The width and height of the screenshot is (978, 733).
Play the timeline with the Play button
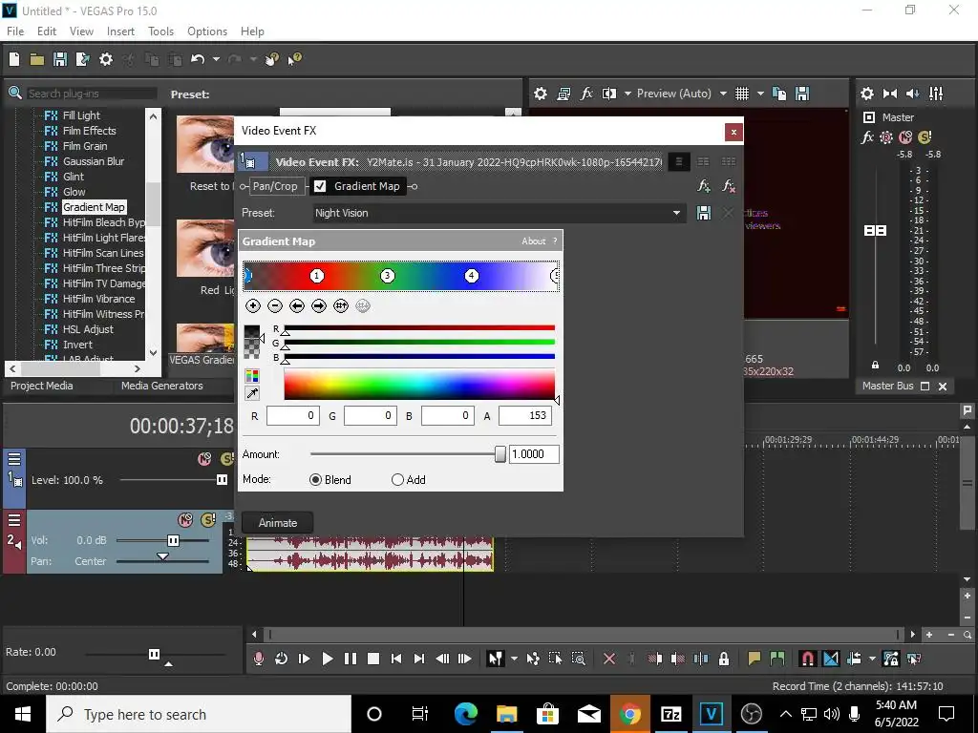[x=327, y=659]
